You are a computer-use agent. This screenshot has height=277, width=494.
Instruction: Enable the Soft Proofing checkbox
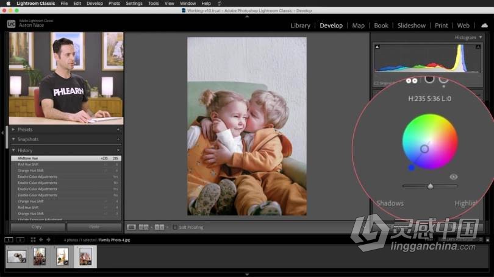(175, 227)
